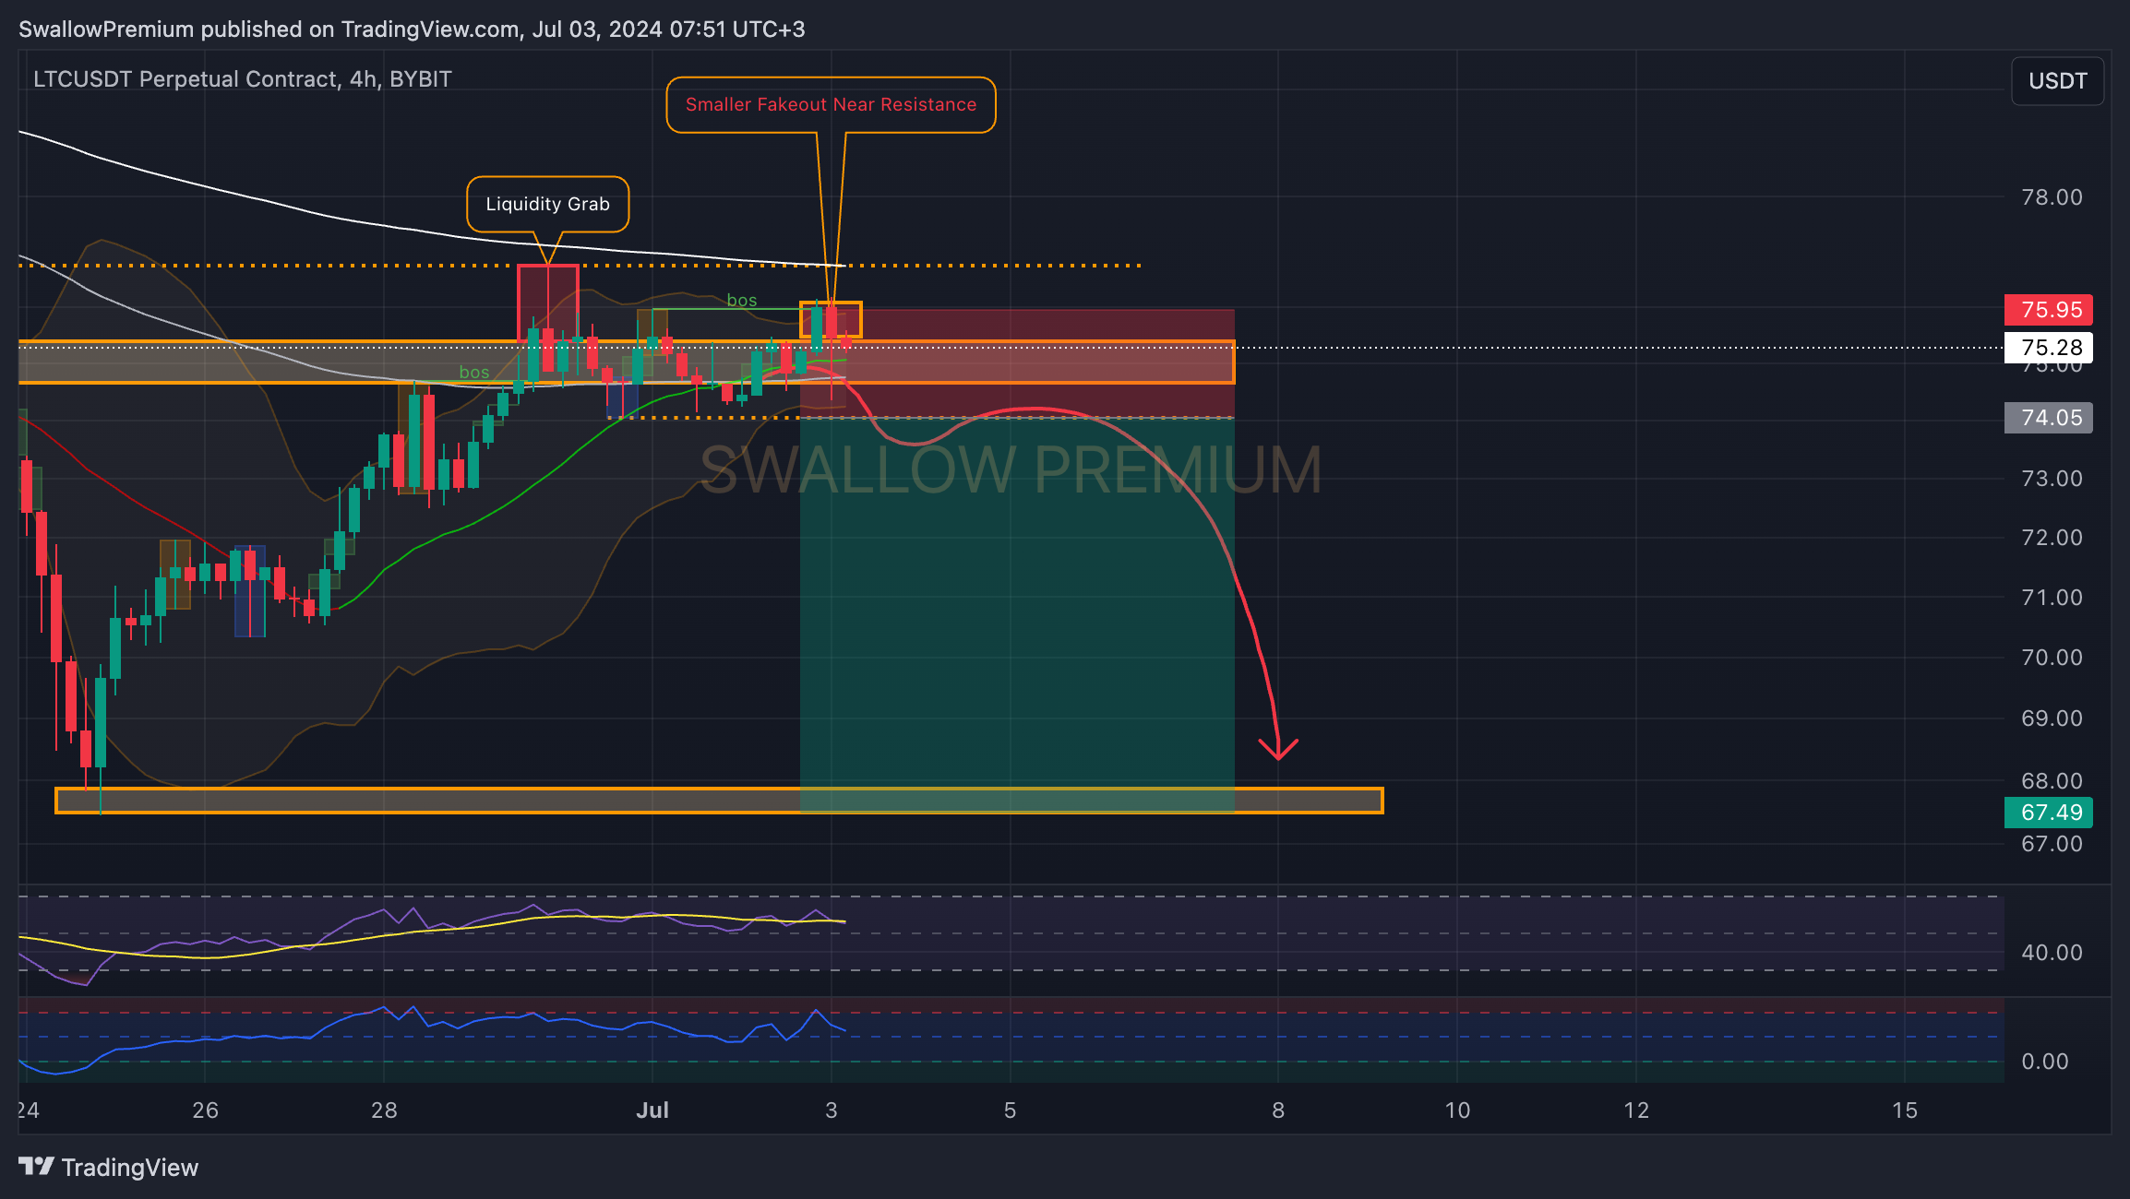The height and width of the screenshot is (1199, 2130).
Task: Click the '10' date axis label
Action: 1457,1110
